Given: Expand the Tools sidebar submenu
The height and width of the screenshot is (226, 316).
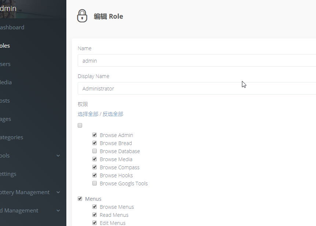Looking at the screenshot, I should (x=29, y=155).
